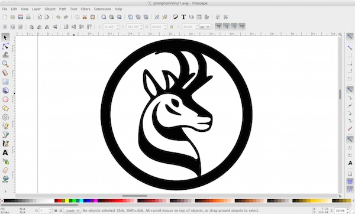Screen dimensions: 355x214
Task: Open Fill and Stroke dialog
Action: (176, 17)
